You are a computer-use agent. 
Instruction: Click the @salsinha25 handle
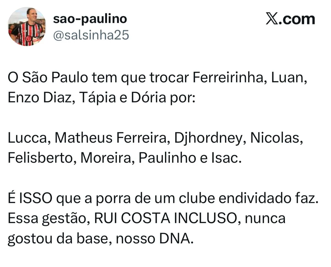pos(91,35)
